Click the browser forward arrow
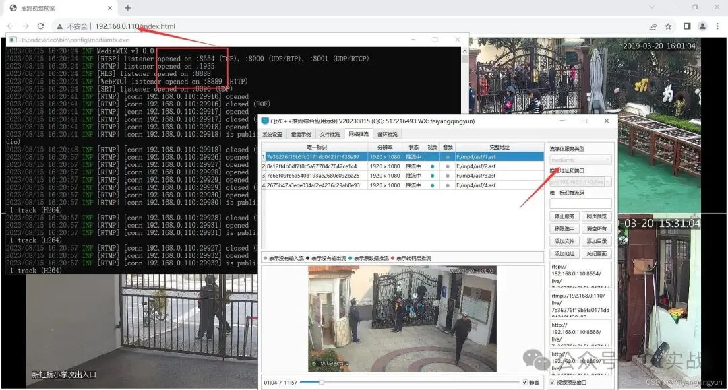This screenshot has height=390, width=728. coord(26,25)
